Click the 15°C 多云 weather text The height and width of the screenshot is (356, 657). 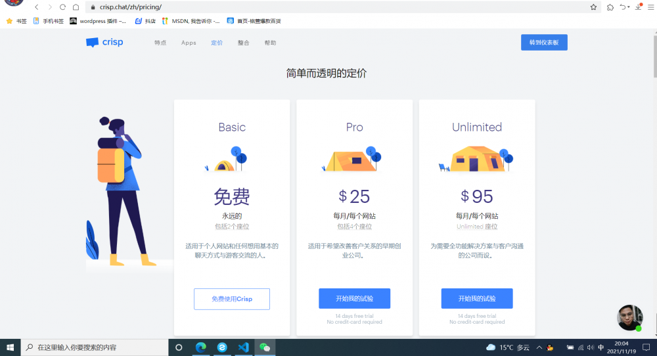(x=514, y=347)
